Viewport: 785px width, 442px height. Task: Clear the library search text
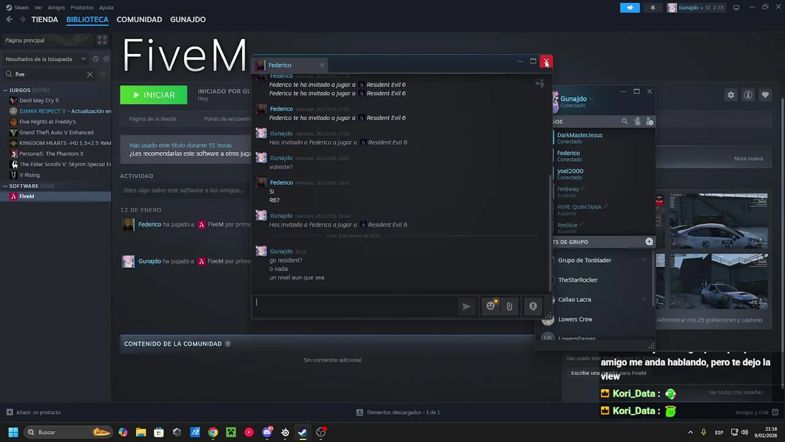pyautogui.click(x=90, y=74)
